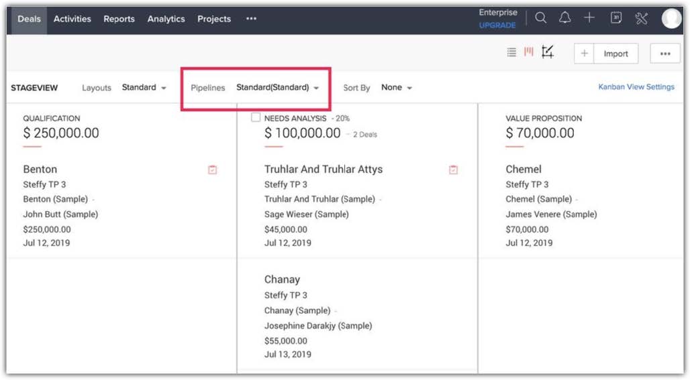
Task: Select the Kanban view icon
Action: coord(529,52)
